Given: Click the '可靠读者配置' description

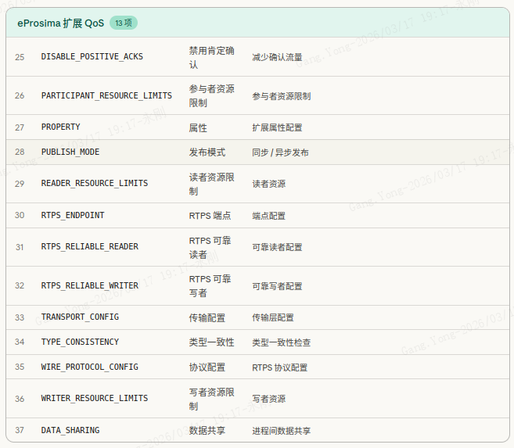Looking at the screenshot, I should (277, 247).
